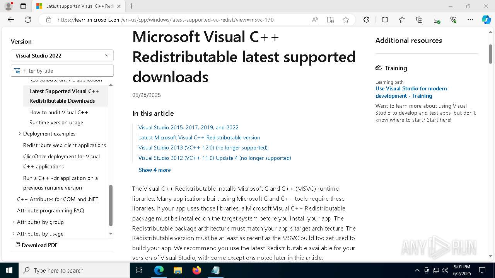
Task: Open the tab actions menu icon
Action: 23,6
